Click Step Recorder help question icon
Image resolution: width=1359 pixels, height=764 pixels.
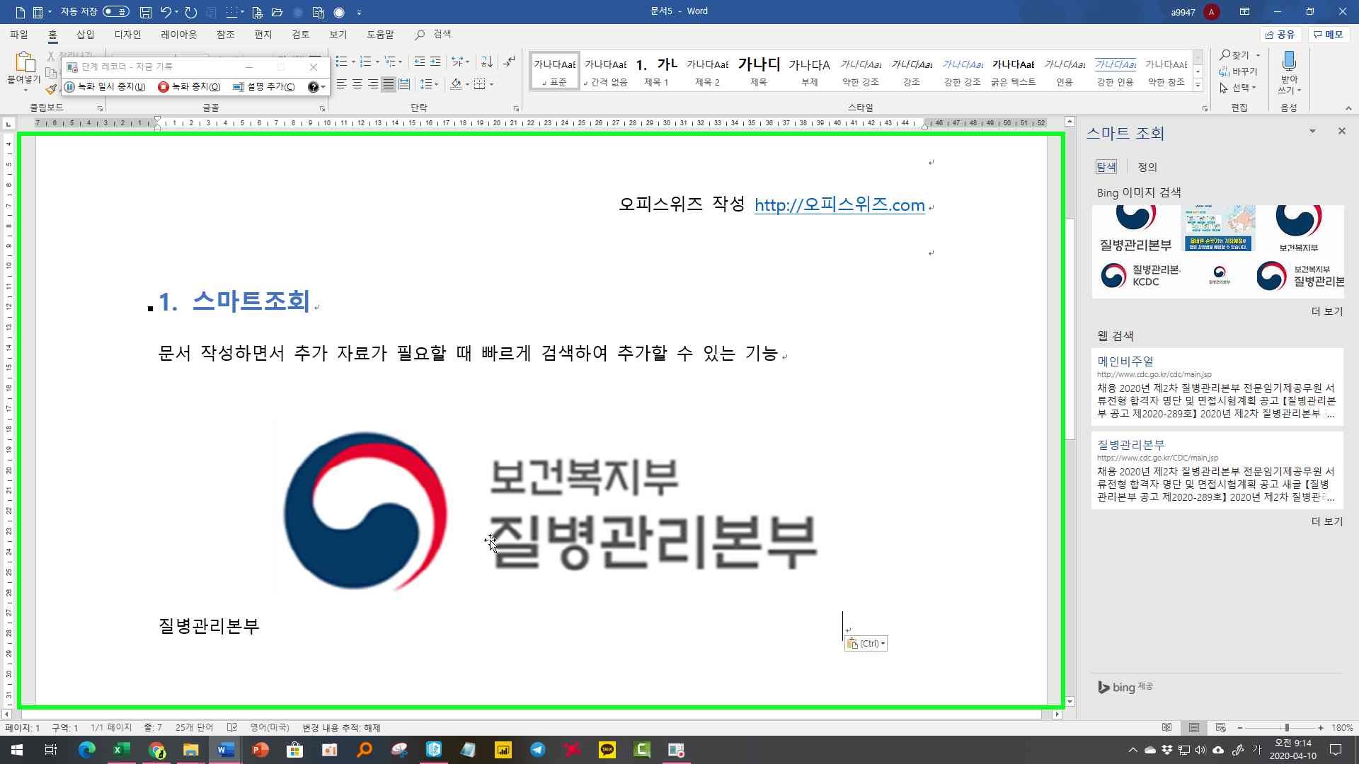click(313, 87)
